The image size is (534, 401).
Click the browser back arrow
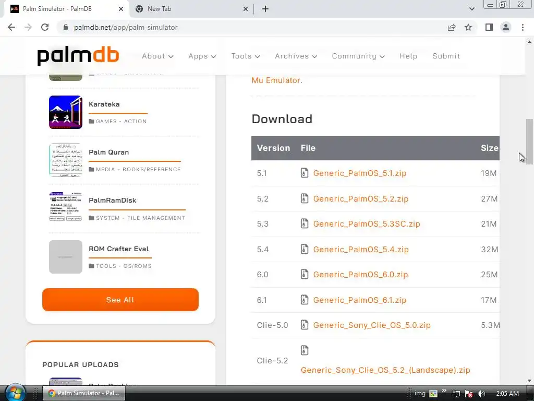click(11, 27)
